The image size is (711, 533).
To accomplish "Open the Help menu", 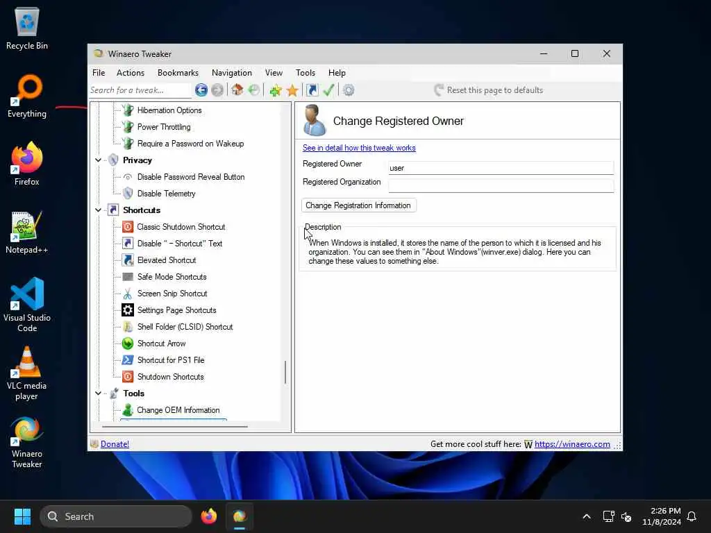I will pos(337,72).
